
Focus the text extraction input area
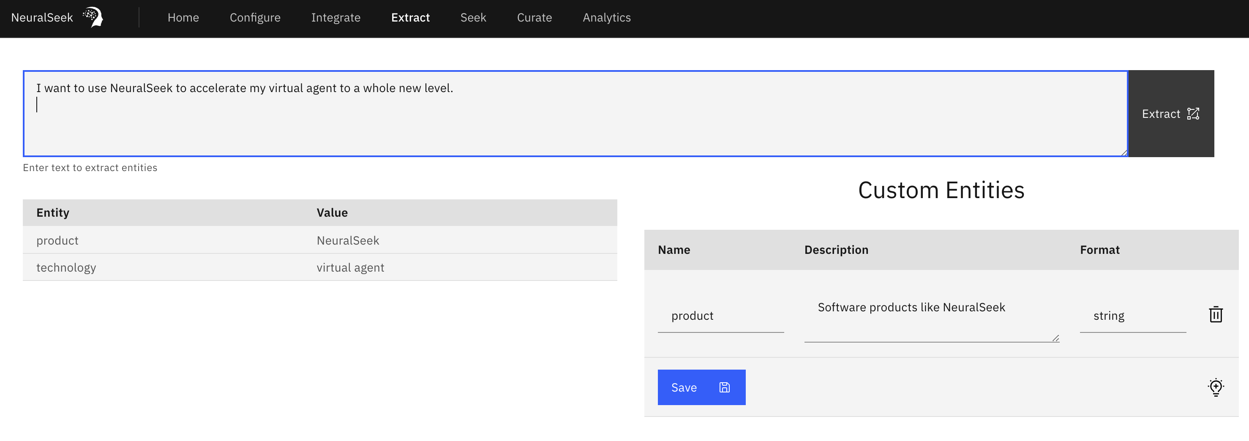click(x=575, y=114)
